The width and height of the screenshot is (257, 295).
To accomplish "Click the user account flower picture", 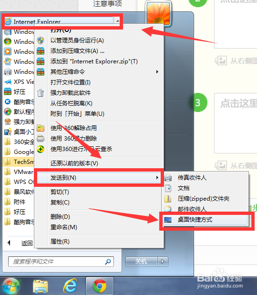I will point(158,13).
